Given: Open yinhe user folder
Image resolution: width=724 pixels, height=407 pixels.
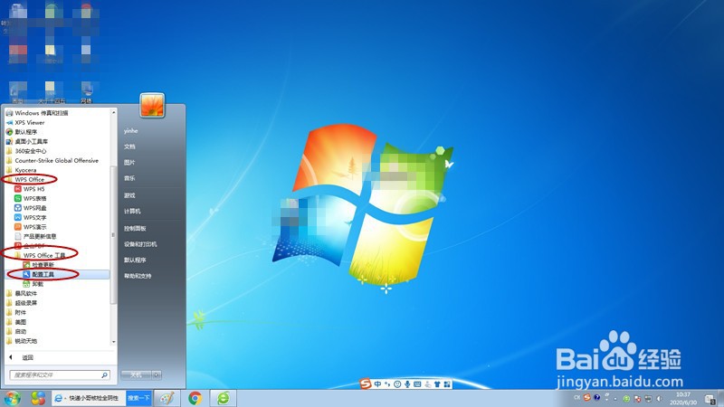Looking at the screenshot, I should [130, 131].
